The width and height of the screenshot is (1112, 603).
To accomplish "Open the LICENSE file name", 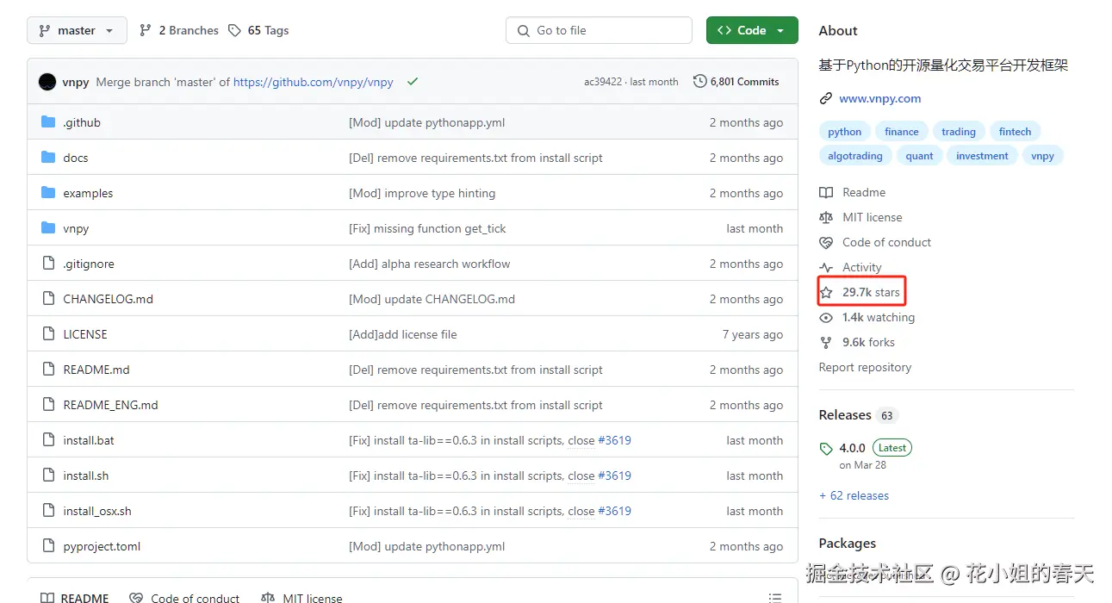I will click(x=85, y=334).
